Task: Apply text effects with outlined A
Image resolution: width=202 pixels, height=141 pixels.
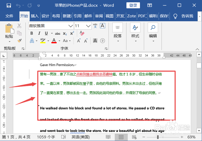Action: 32,41
